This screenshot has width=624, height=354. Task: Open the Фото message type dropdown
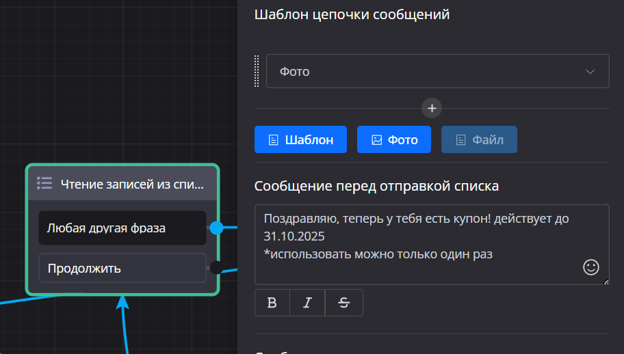[424, 71]
